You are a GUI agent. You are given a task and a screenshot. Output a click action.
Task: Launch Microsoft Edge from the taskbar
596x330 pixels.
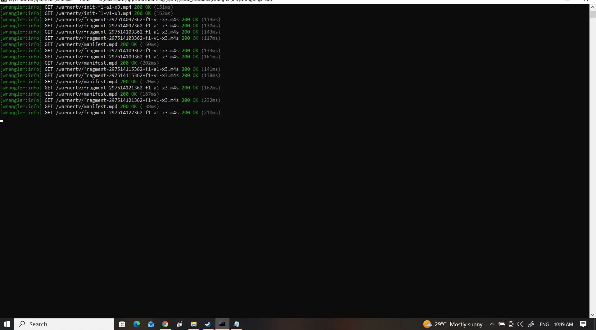coord(136,324)
